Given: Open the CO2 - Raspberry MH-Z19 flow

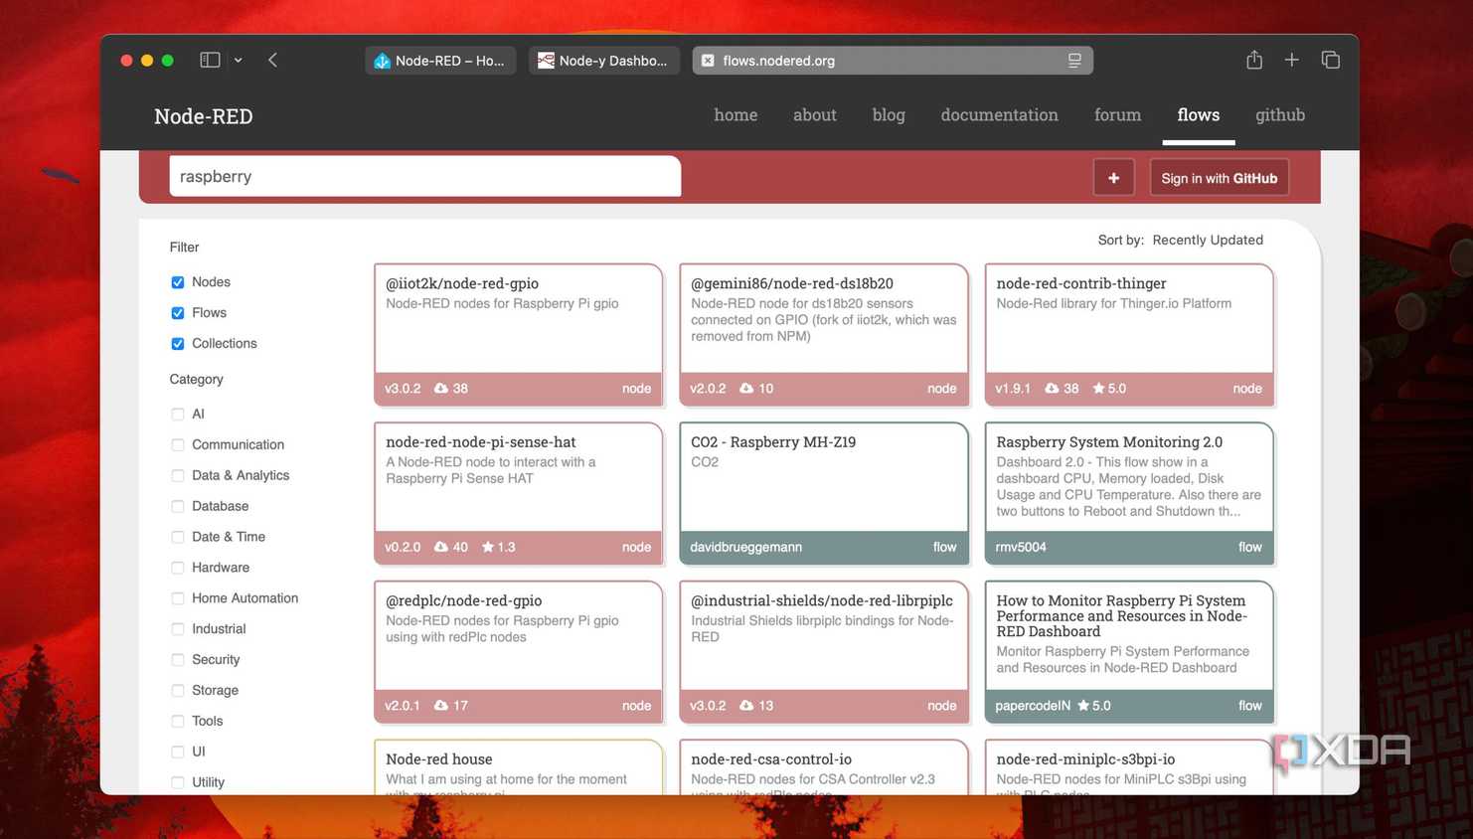Looking at the screenshot, I should 823,493.
